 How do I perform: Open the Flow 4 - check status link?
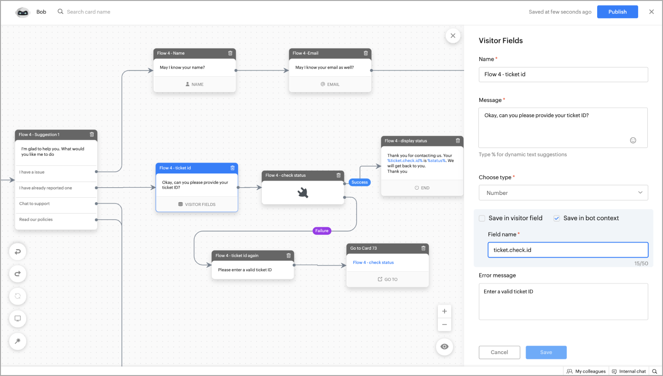click(x=373, y=263)
